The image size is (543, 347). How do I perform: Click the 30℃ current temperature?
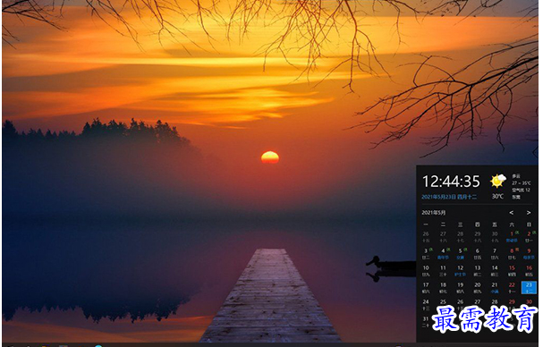[x=497, y=197]
